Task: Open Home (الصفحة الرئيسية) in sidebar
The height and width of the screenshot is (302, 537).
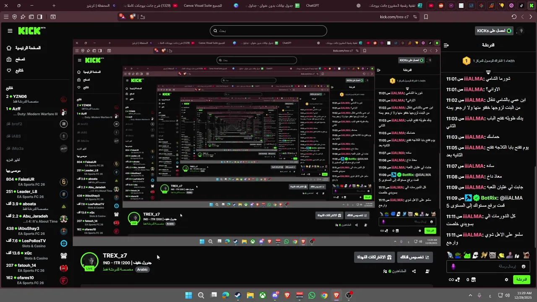Action: click(23, 48)
